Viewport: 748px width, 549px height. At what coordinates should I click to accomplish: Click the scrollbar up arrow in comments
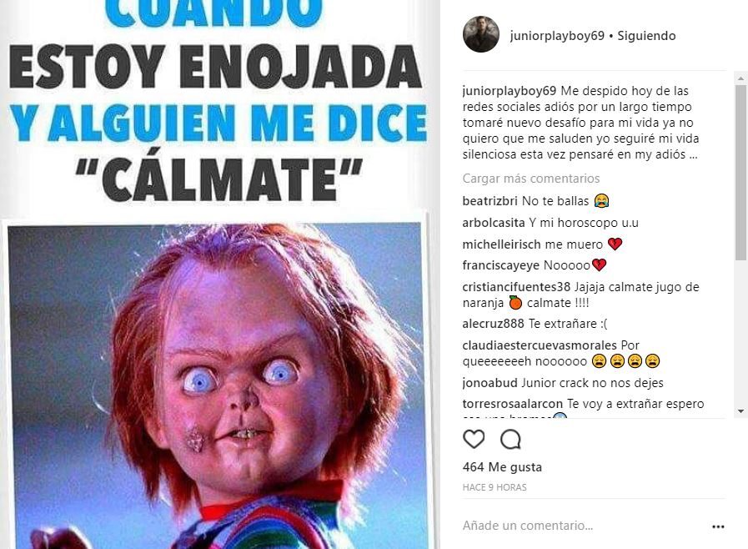point(740,78)
